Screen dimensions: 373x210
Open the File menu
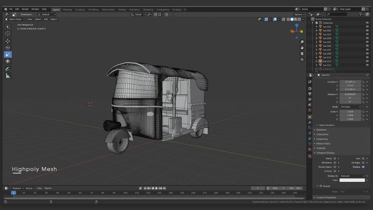coord(11,9)
